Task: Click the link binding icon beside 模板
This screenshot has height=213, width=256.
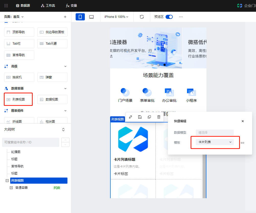Action: (x=242, y=143)
